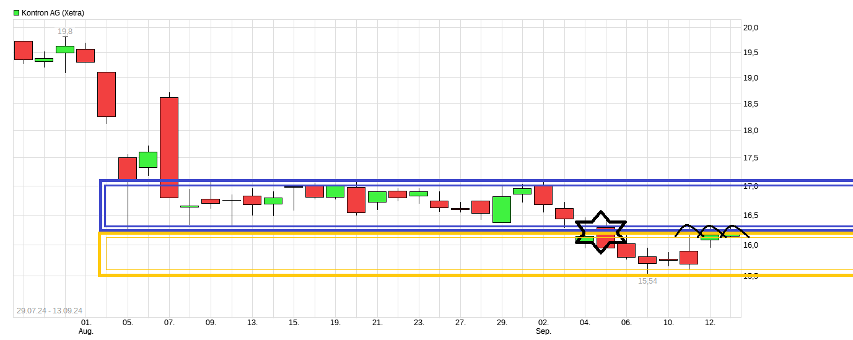This screenshot has height=340, width=853.
Task: Click the '09.' date axis label
Action: click(x=211, y=323)
